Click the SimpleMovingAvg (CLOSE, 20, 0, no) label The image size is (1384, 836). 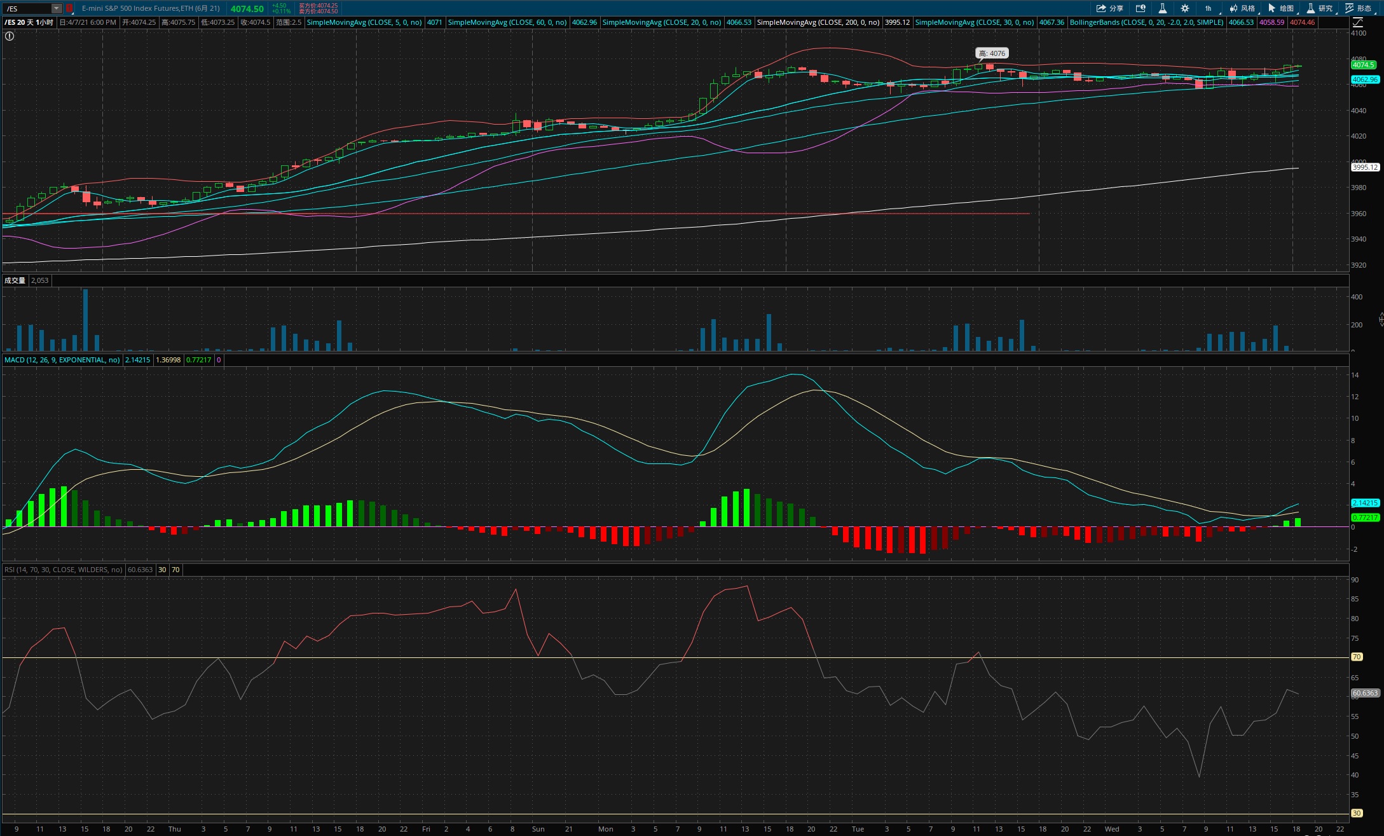[x=662, y=22]
